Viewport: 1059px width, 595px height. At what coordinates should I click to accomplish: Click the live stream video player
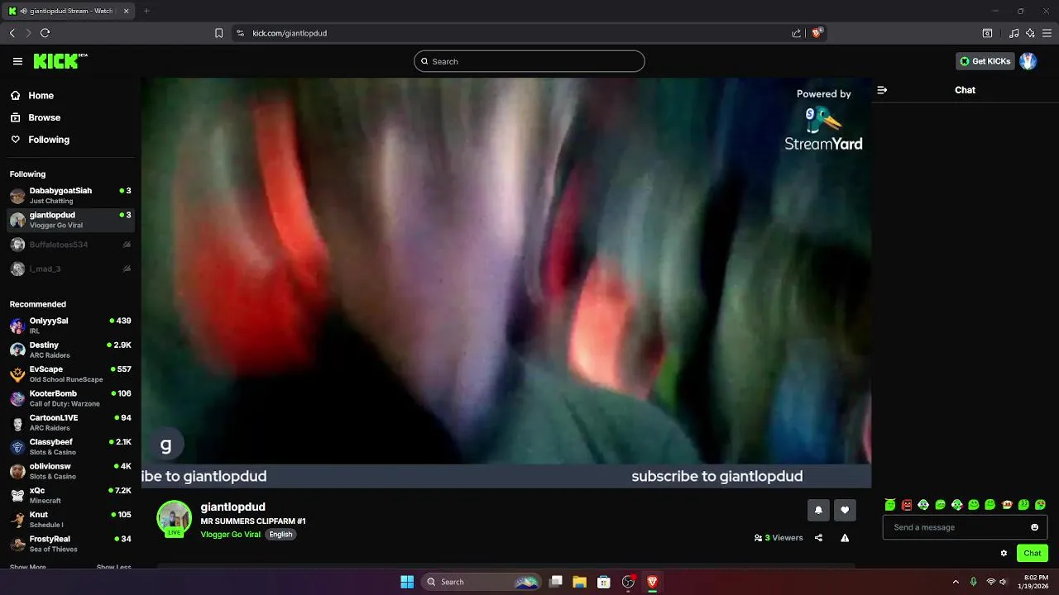(506, 283)
